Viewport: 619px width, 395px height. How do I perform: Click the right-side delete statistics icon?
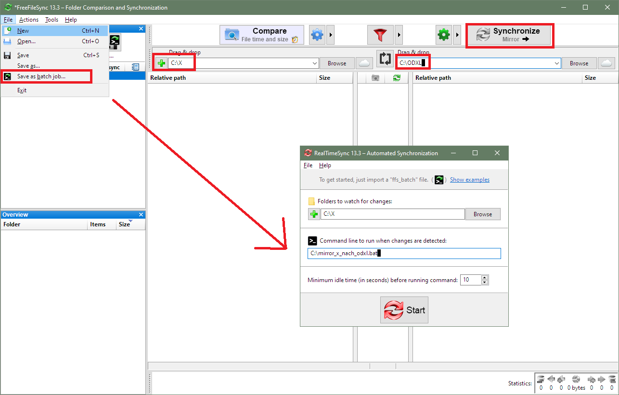pyautogui.click(x=612, y=380)
